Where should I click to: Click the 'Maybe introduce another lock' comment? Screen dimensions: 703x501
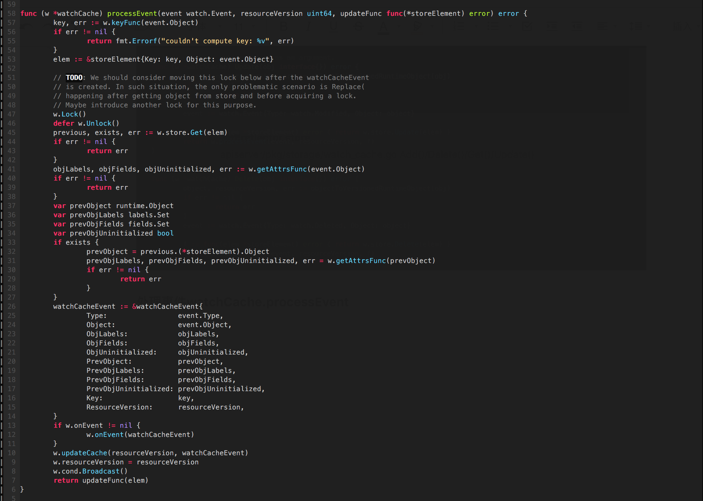pos(155,105)
